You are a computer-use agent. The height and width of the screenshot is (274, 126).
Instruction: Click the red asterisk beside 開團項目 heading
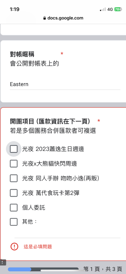pyautogui.click(x=99, y=121)
